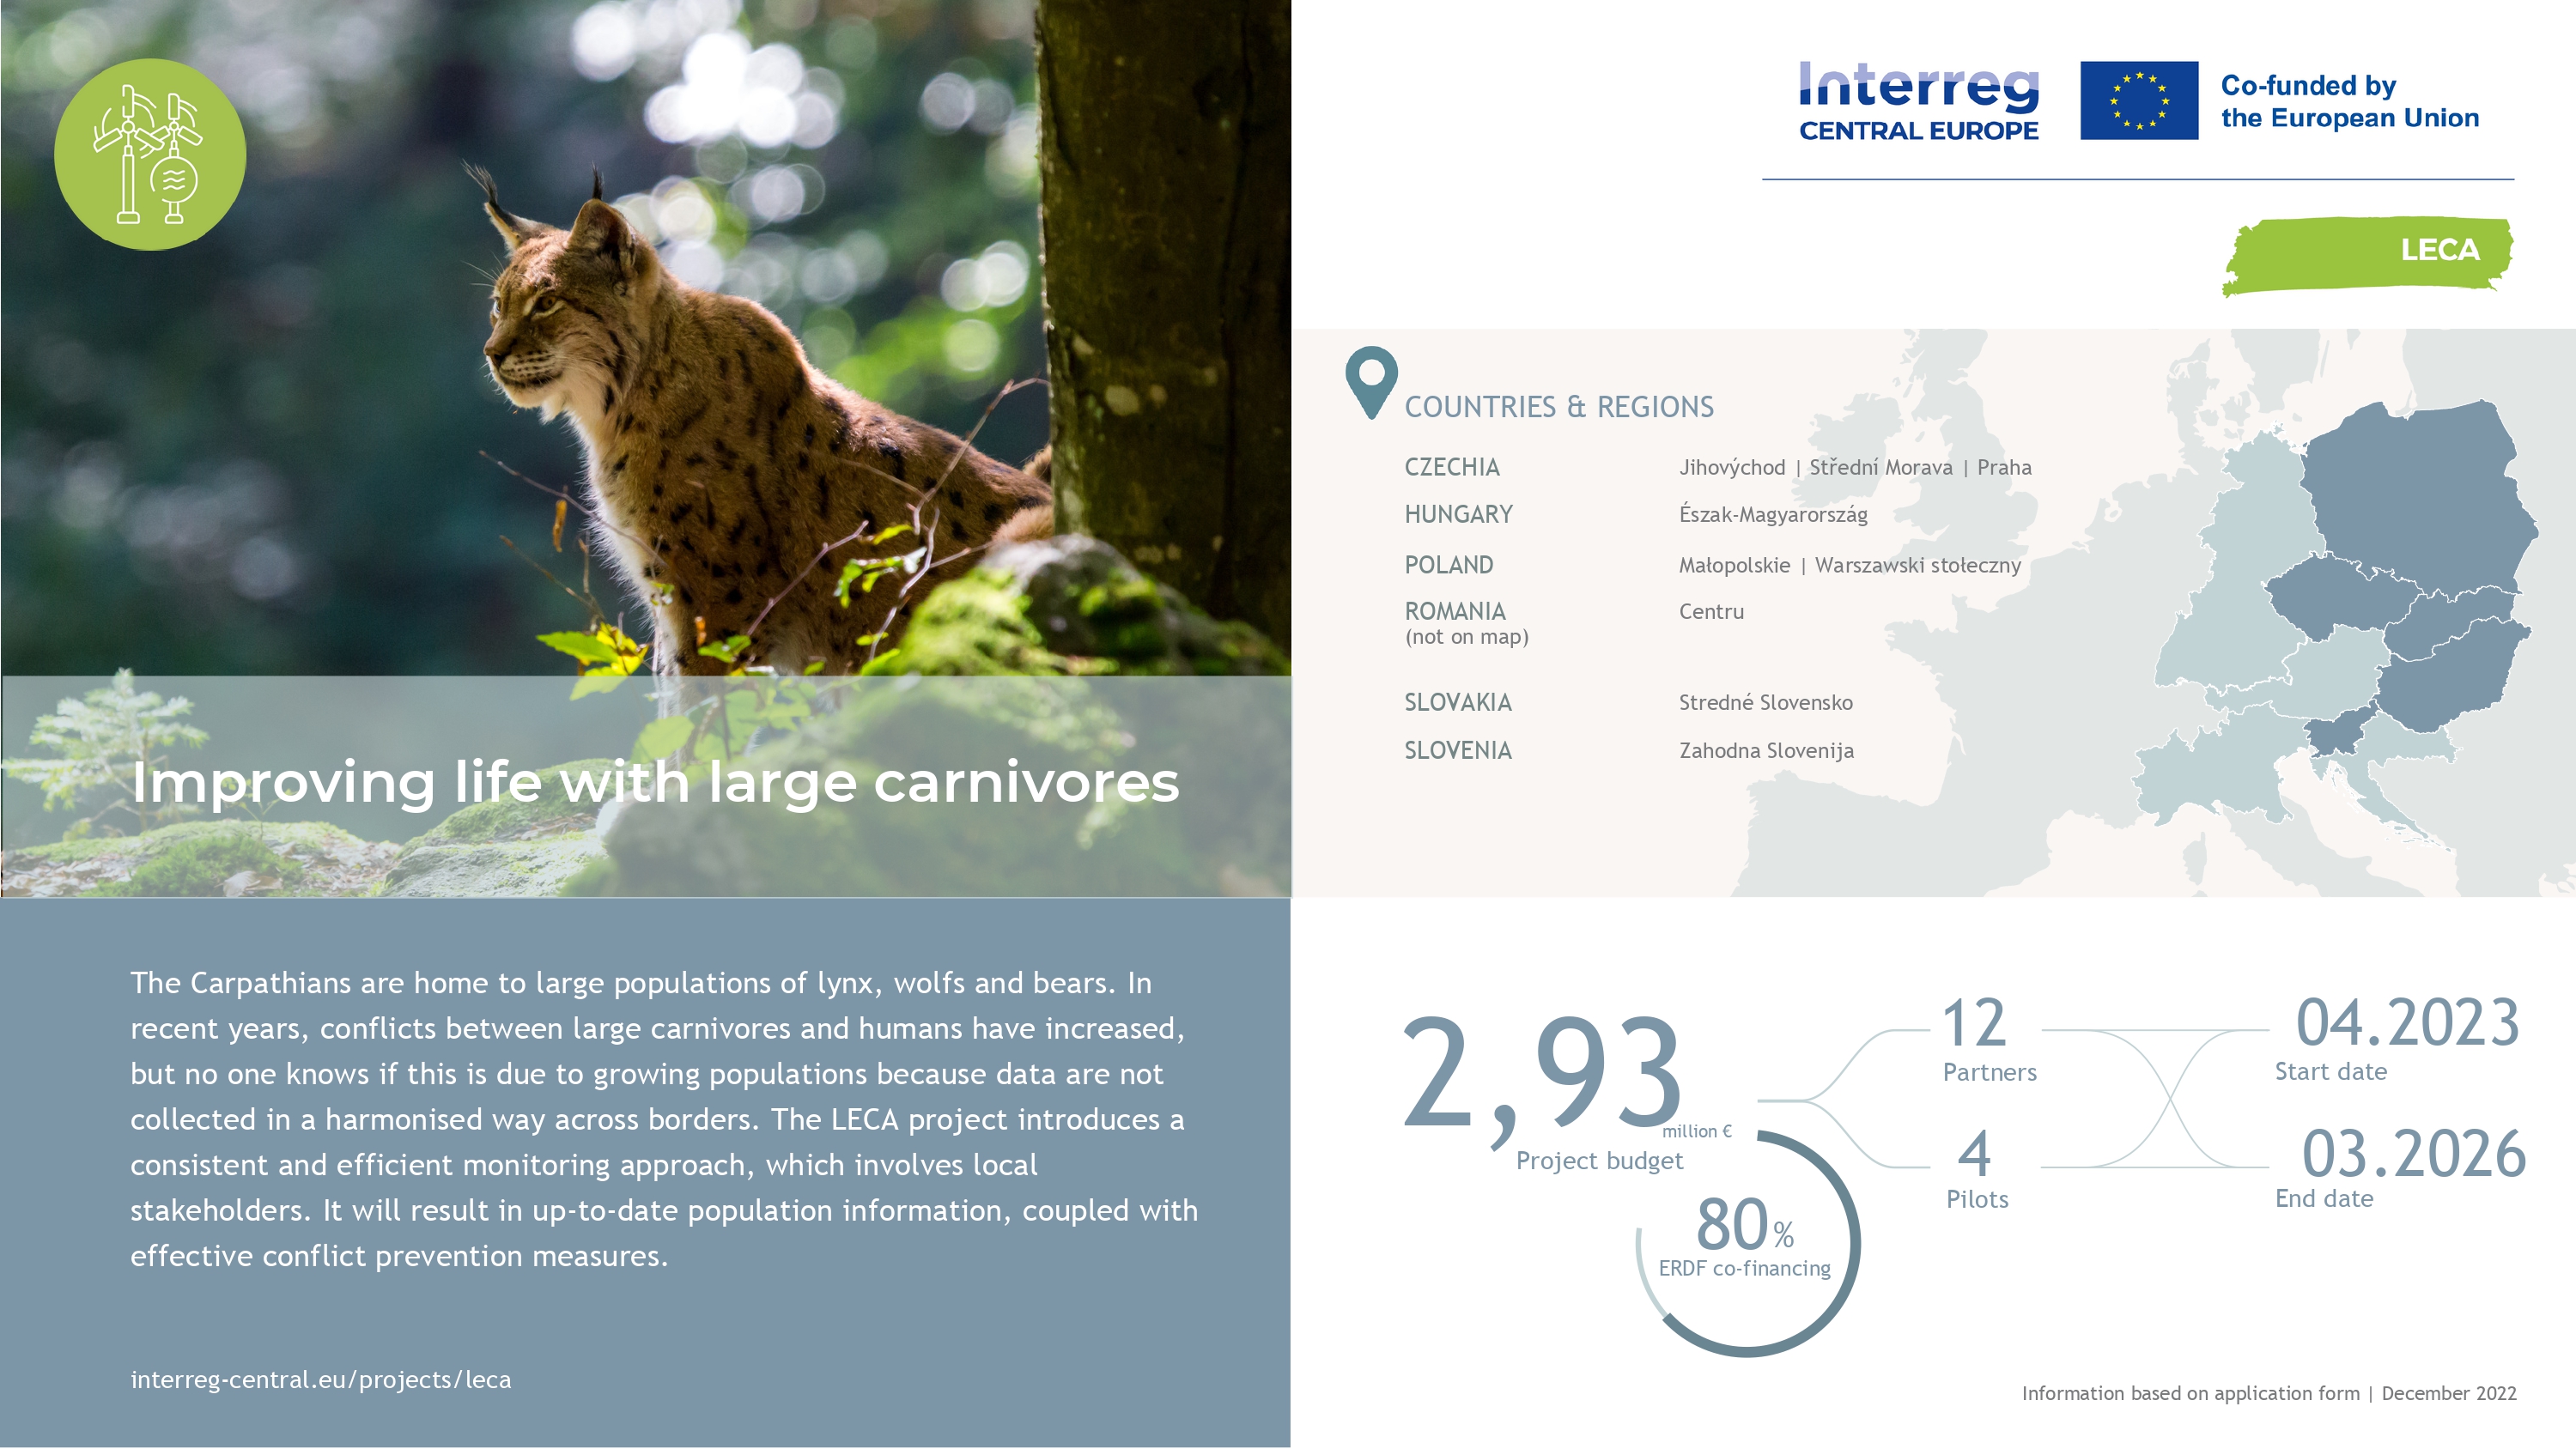Viewport: 2576px width, 1449px height.
Task: Click the 'Start date' label
Action: [x=2330, y=1072]
